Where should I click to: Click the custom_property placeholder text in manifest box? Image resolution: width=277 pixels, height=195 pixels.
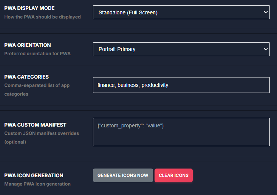pos(130,125)
